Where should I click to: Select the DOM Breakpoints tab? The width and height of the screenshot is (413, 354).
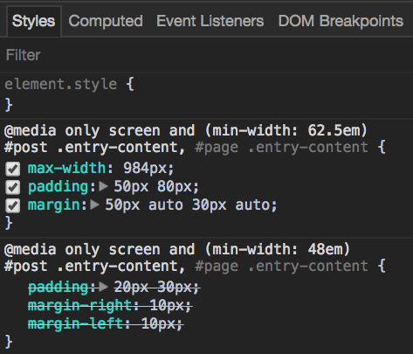point(341,21)
